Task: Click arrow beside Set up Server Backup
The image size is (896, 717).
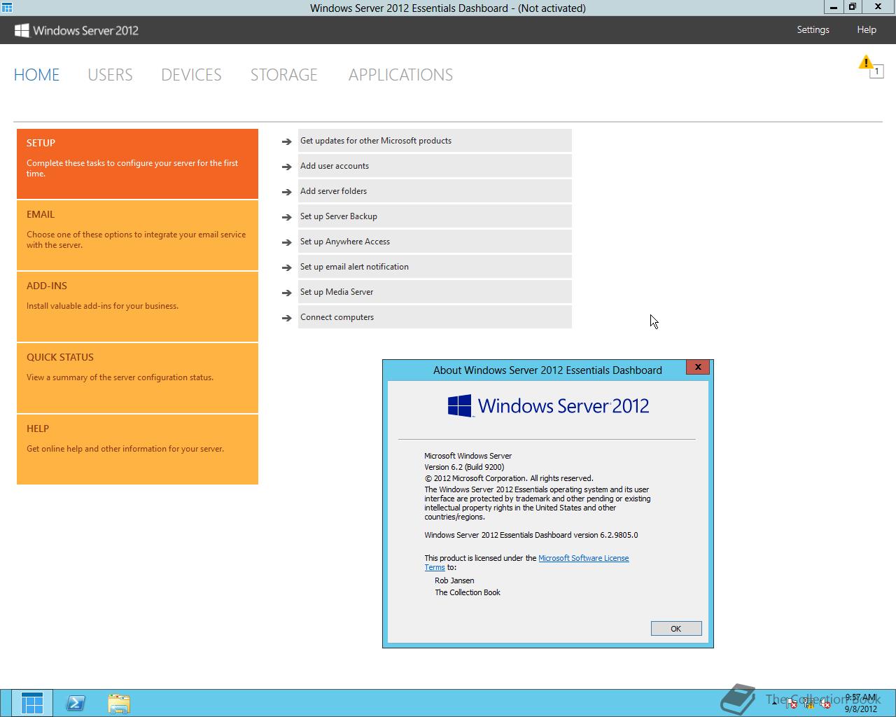Action: coord(286,217)
